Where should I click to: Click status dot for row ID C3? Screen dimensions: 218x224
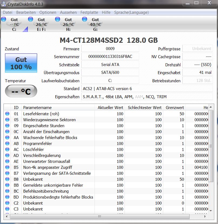click(7, 209)
